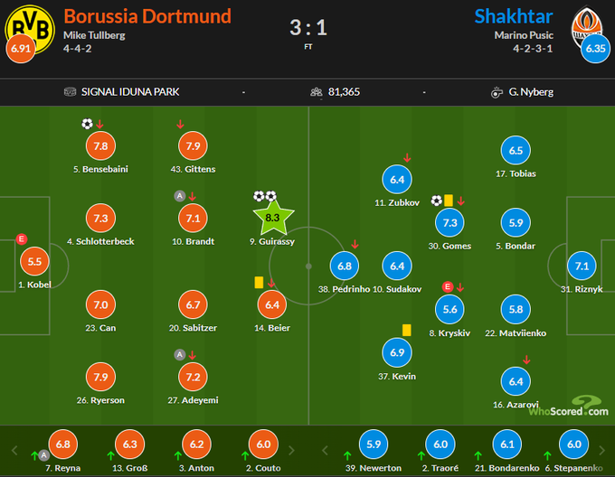Click the goal ball icon above Bensebaini

click(86, 125)
